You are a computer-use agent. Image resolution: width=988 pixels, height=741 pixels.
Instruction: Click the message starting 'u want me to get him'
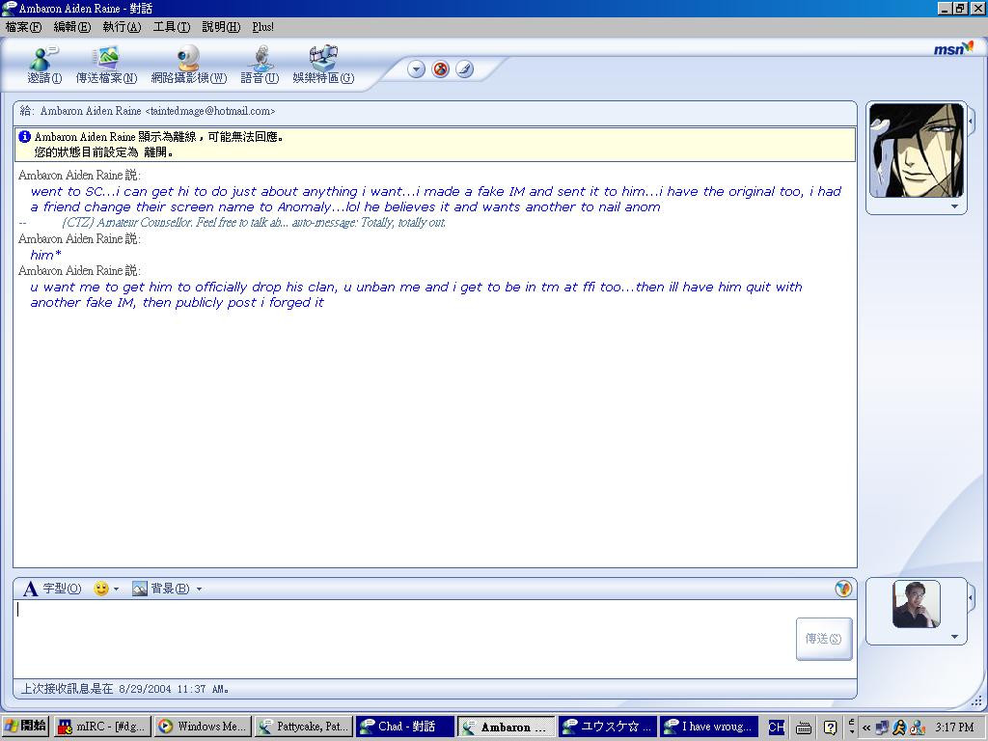(x=416, y=295)
